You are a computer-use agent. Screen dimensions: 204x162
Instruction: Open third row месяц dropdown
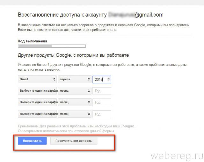click(x=75, y=102)
